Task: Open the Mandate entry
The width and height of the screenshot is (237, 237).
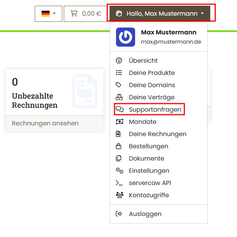Action: (158, 122)
